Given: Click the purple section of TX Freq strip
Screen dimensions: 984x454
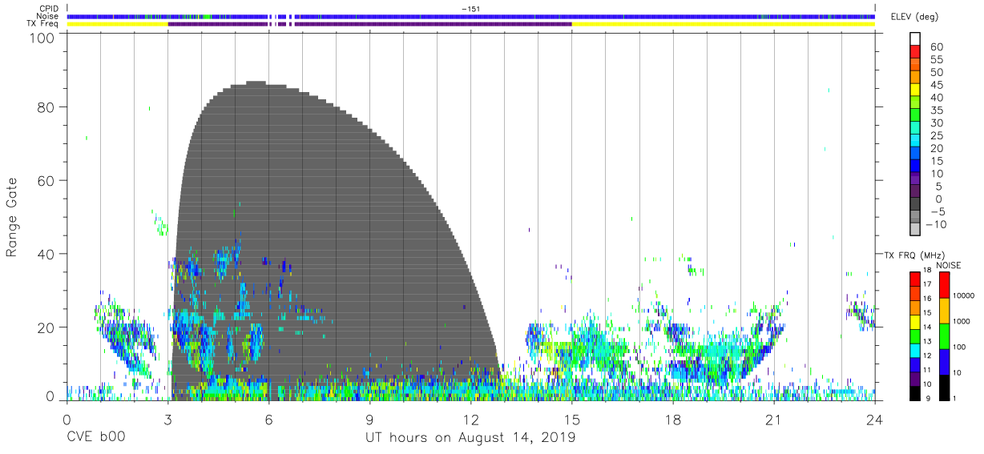Looking at the screenshot, I should (x=369, y=24).
